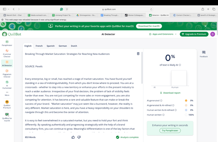The height and width of the screenshot is (142, 218).
Task: Click Upgrade to Premium button
Action: (x=194, y=34)
